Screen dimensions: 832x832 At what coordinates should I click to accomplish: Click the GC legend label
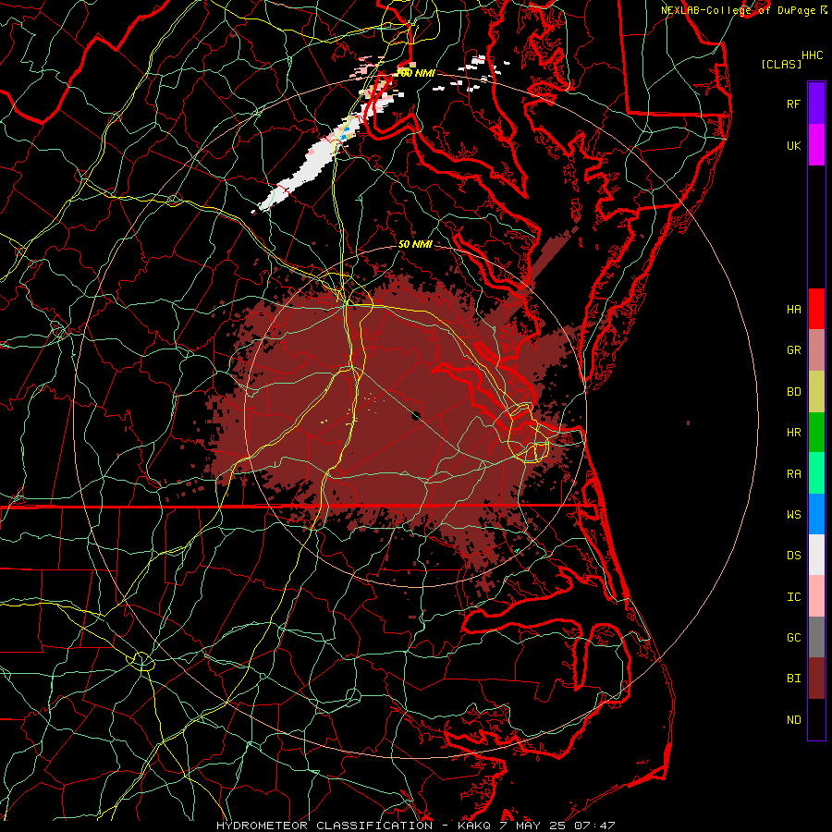point(793,637)
